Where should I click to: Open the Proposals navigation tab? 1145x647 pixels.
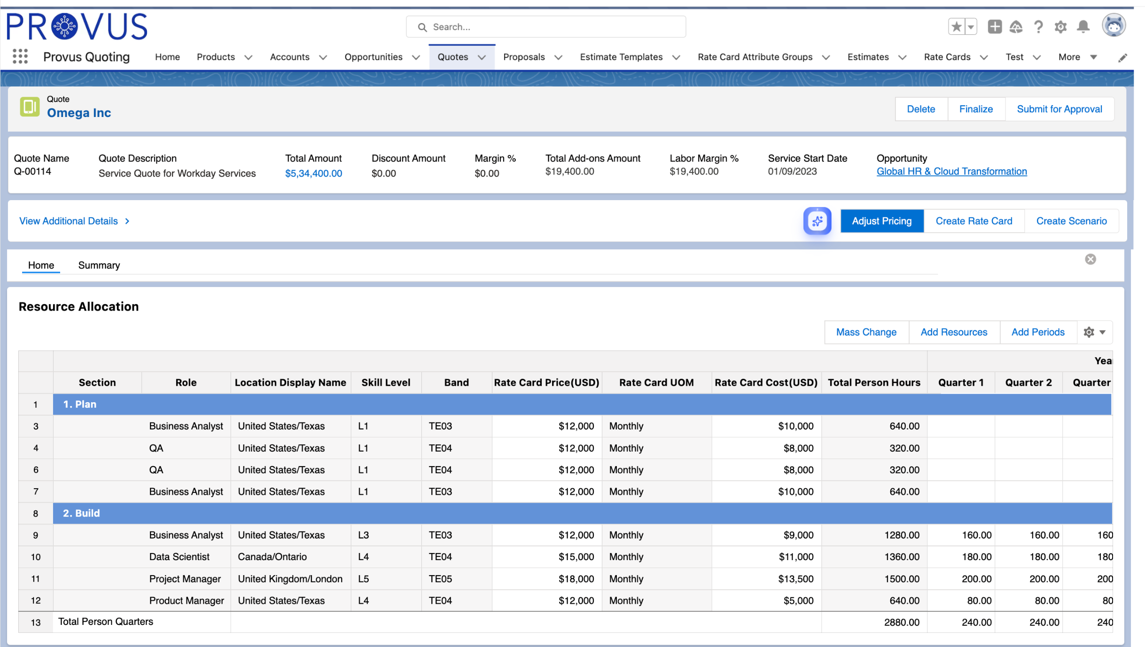click(x=523, y=57)
